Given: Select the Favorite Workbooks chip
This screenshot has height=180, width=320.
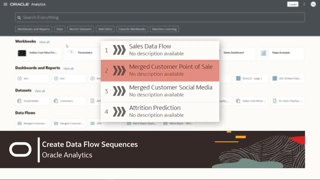Looking at the screenshot, I should pos(132,29).
